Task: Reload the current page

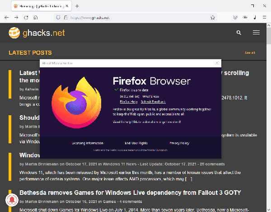Action: point(26,18)
